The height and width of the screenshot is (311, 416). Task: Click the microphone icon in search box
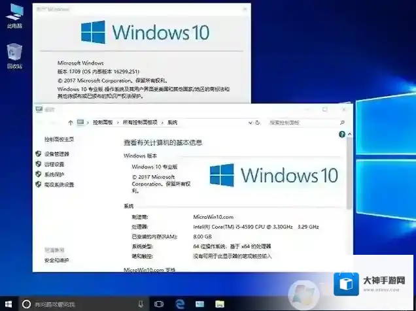click(141, 304)
